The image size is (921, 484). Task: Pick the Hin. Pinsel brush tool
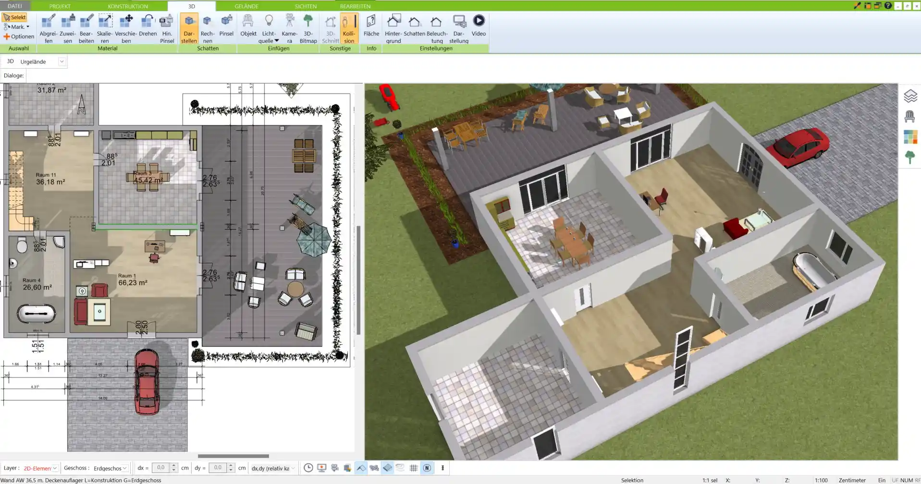coord(167,28)
